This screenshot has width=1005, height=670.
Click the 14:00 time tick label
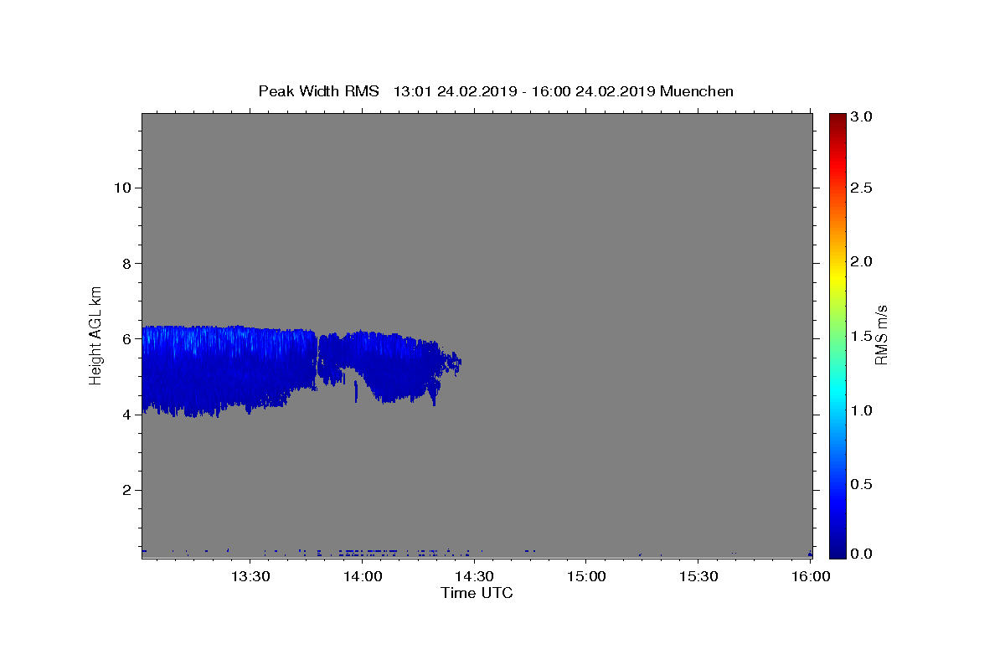point(363,577)
